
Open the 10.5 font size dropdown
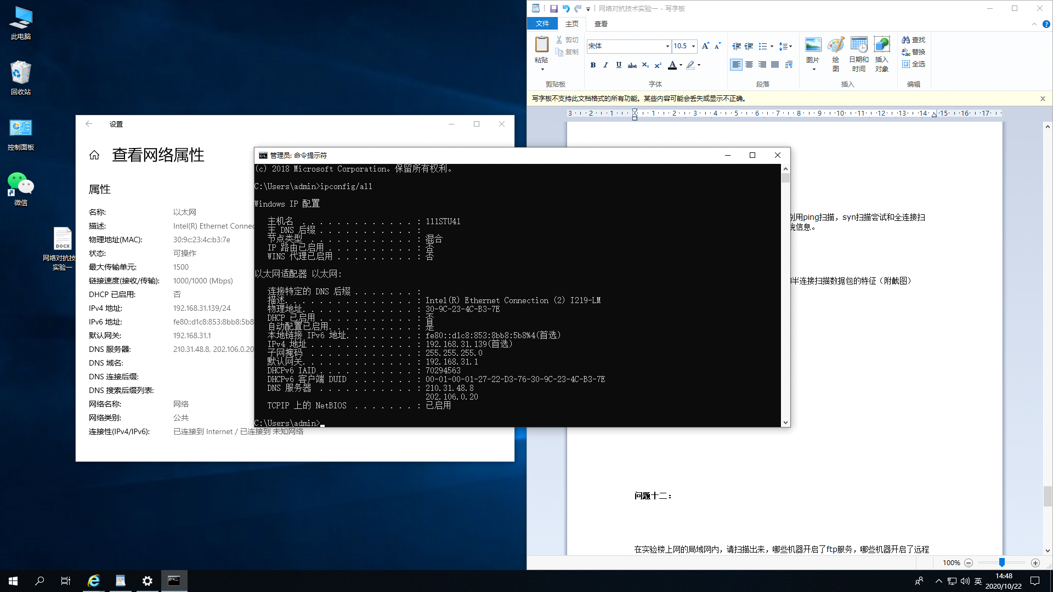[693, 46]
